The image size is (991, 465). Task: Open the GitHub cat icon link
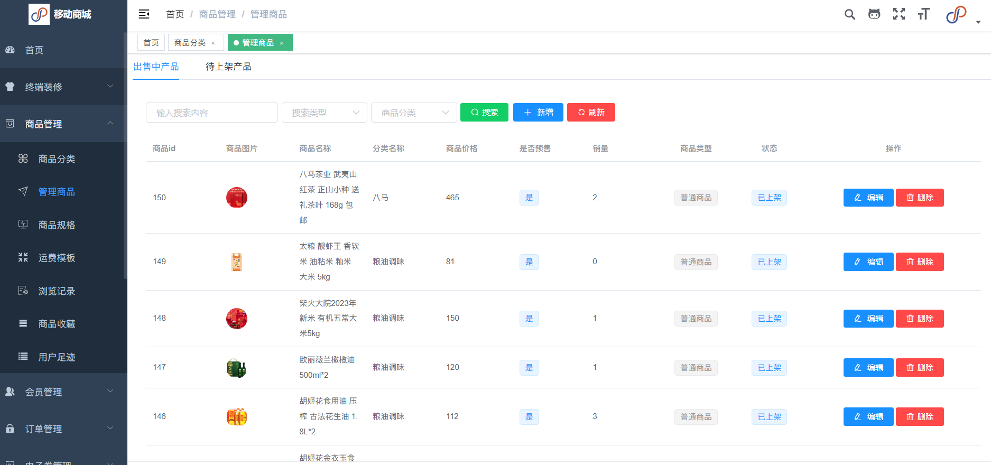click(x=874, y=14)
